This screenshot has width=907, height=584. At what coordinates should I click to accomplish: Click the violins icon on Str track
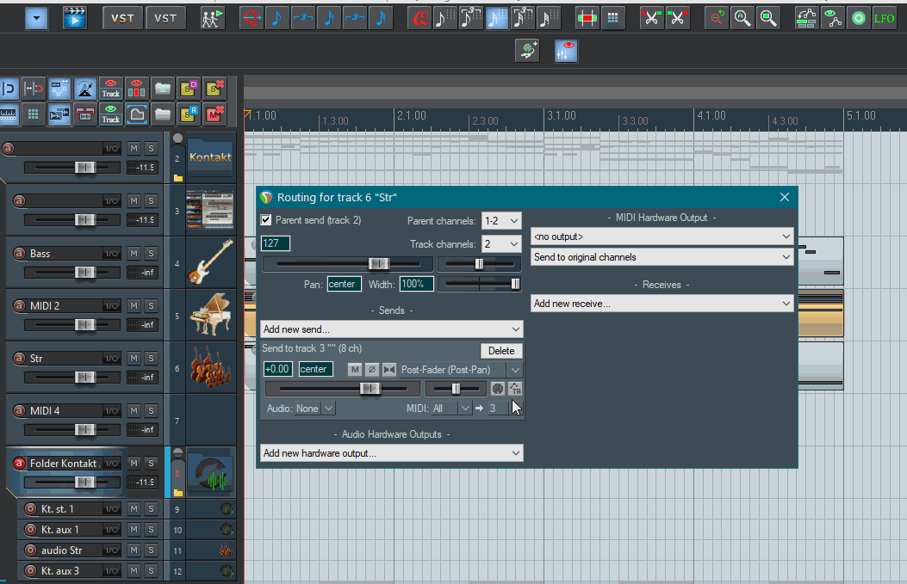pyautogui.click(x=209, y=368)
